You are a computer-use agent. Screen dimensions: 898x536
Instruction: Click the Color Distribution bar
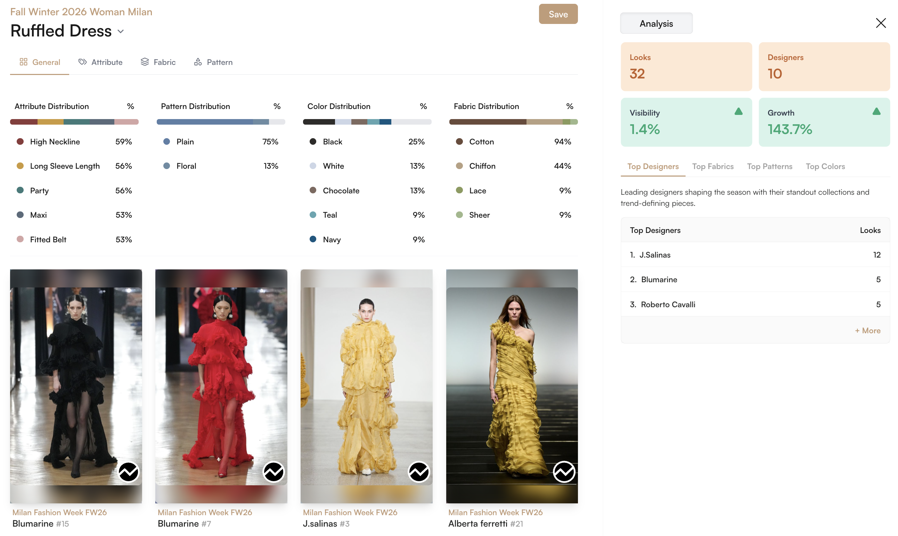point(367,122)
